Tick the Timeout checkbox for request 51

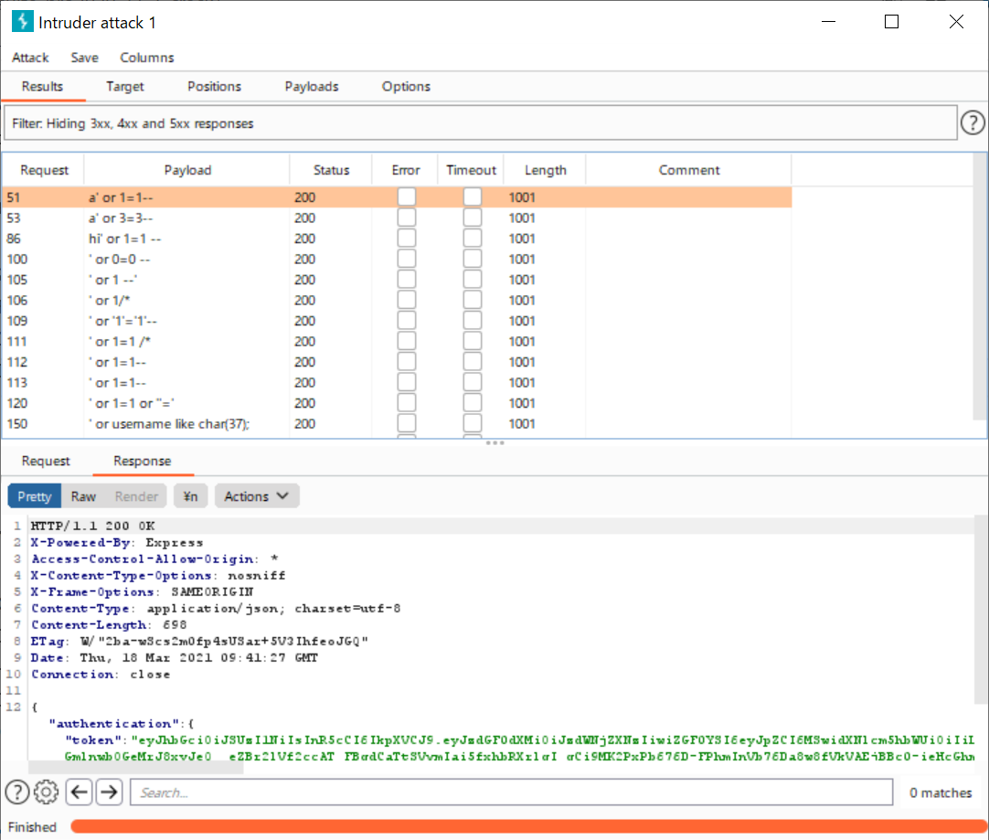point(472,197)
